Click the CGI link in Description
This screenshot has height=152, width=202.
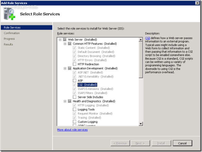click(x=147, y=38)
